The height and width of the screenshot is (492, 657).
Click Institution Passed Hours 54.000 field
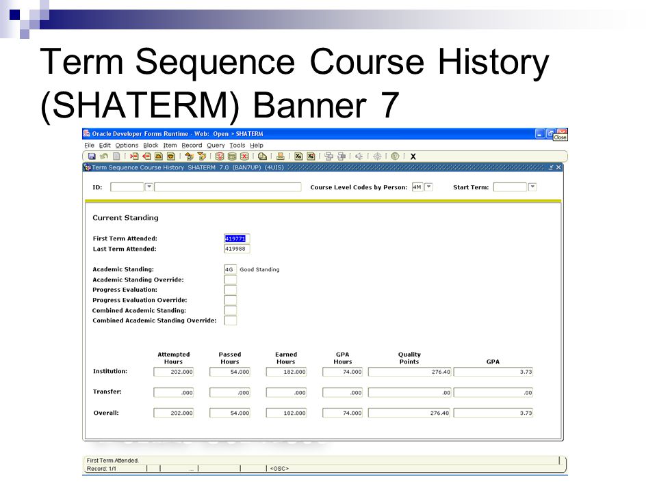(x=230, y=372)
